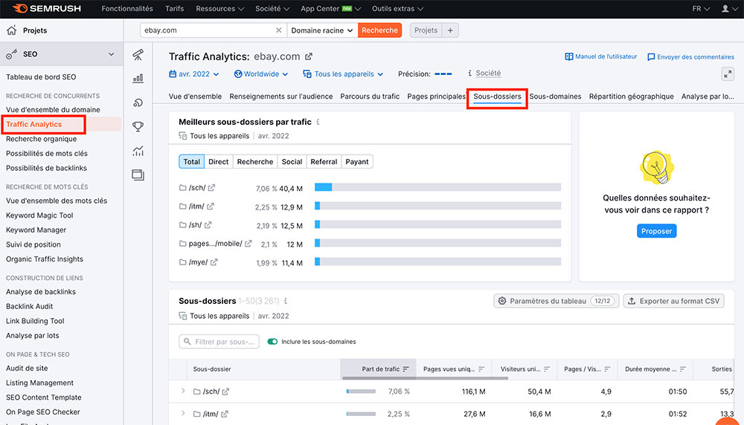
Task: Click the table horizontal scrollbar
Action: tap(425, 378)
